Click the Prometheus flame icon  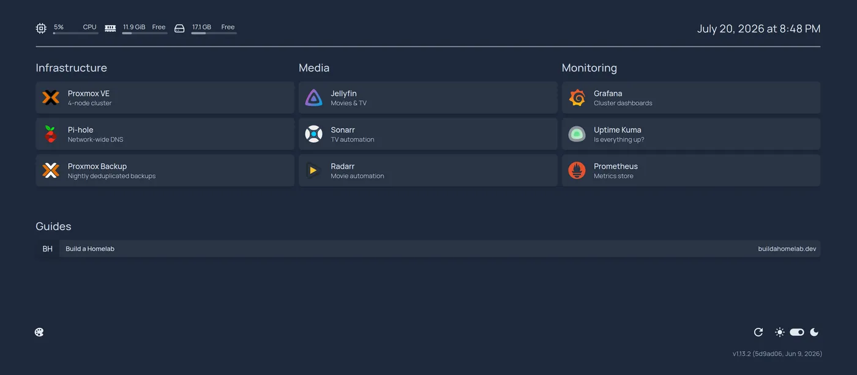[x=577, y=170]
